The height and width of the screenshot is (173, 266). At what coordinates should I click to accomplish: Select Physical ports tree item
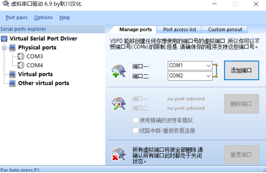point(37,48)
